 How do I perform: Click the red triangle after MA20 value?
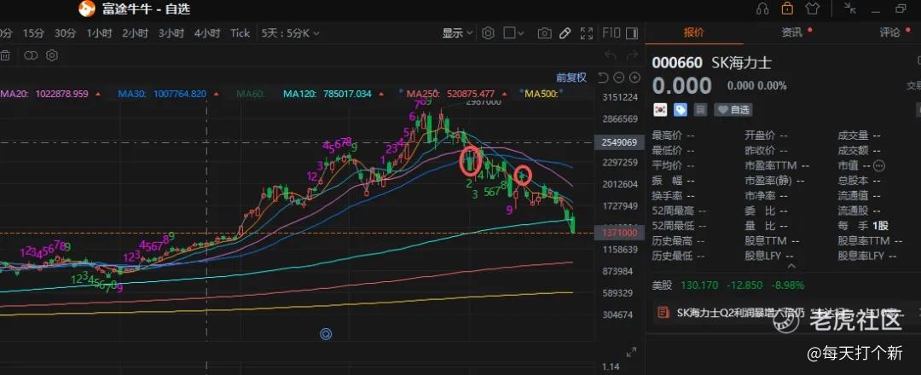97,94
